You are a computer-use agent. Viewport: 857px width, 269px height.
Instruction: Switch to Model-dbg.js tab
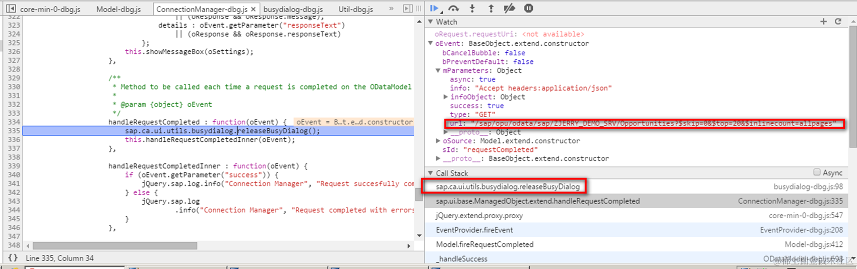pos(118,9)
